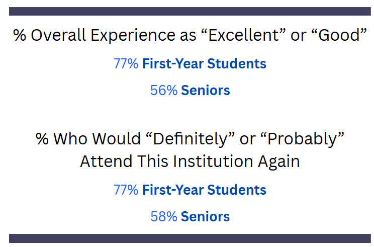This screenshot has height=247, width=374.
Task: Click the words "Who Would" in the second heading
Action: (x=97, y=139)
